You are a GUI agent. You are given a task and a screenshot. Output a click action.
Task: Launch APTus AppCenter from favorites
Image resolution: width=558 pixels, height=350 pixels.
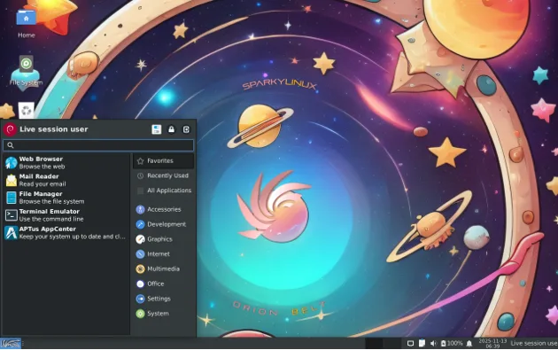(66, 232)
